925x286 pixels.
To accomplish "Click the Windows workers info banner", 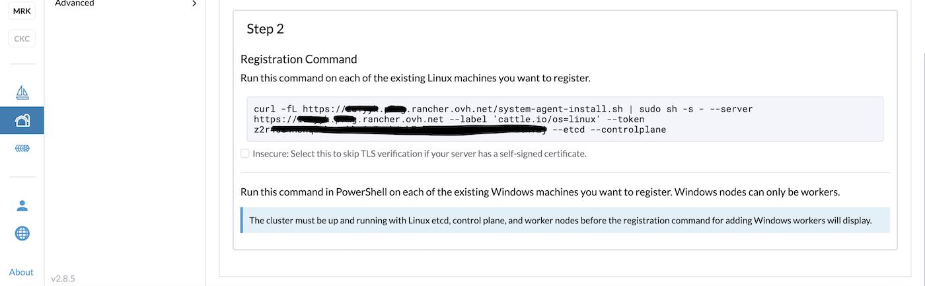I will (x=565, y=221).
